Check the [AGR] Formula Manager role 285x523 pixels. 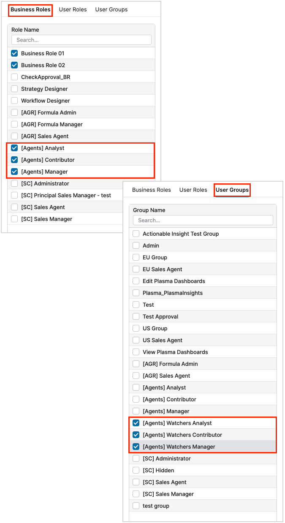click(14, 124)
